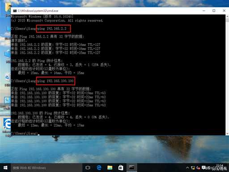The width and height of the screenshot is (229, 172).
Task: Click the Microsoft Corporation copyright line
Action: click(x=57, y=21)
